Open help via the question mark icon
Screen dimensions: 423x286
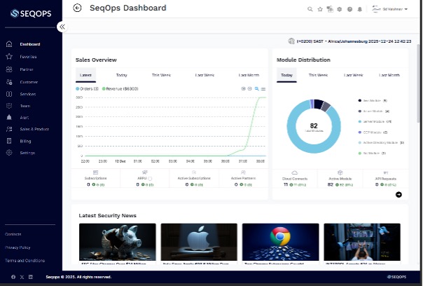(x=349, y=9)
